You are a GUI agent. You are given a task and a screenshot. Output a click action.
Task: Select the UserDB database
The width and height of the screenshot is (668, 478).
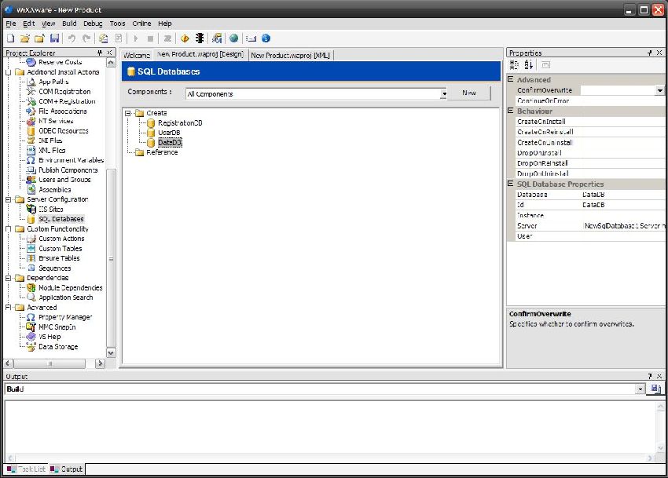tap(169, 133)
